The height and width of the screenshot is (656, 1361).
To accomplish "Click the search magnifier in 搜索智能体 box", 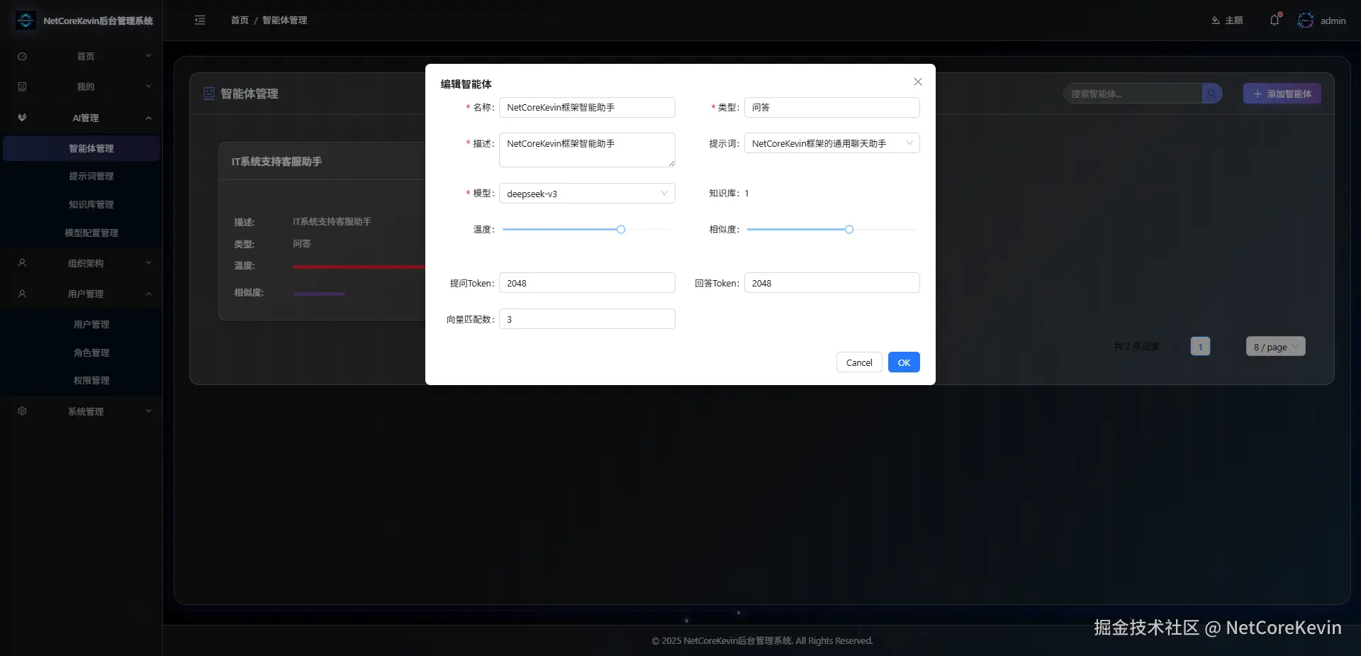I will pos(1211,93).
